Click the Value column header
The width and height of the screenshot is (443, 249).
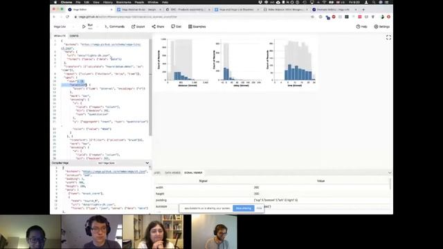click(320, 181)
